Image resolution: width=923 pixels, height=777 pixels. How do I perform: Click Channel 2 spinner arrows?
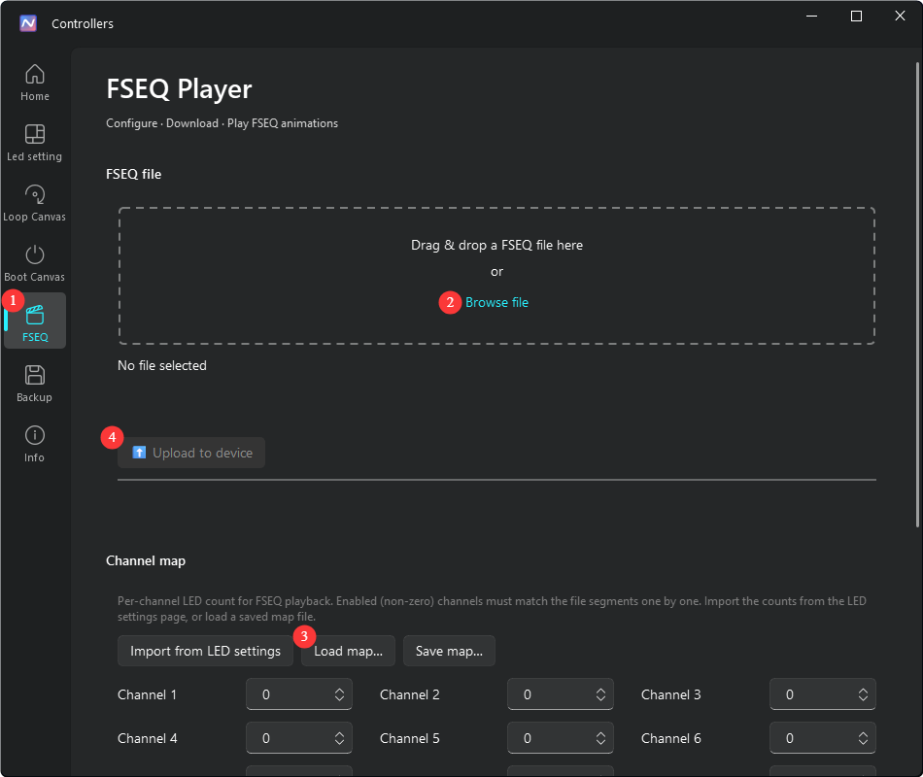601,694
